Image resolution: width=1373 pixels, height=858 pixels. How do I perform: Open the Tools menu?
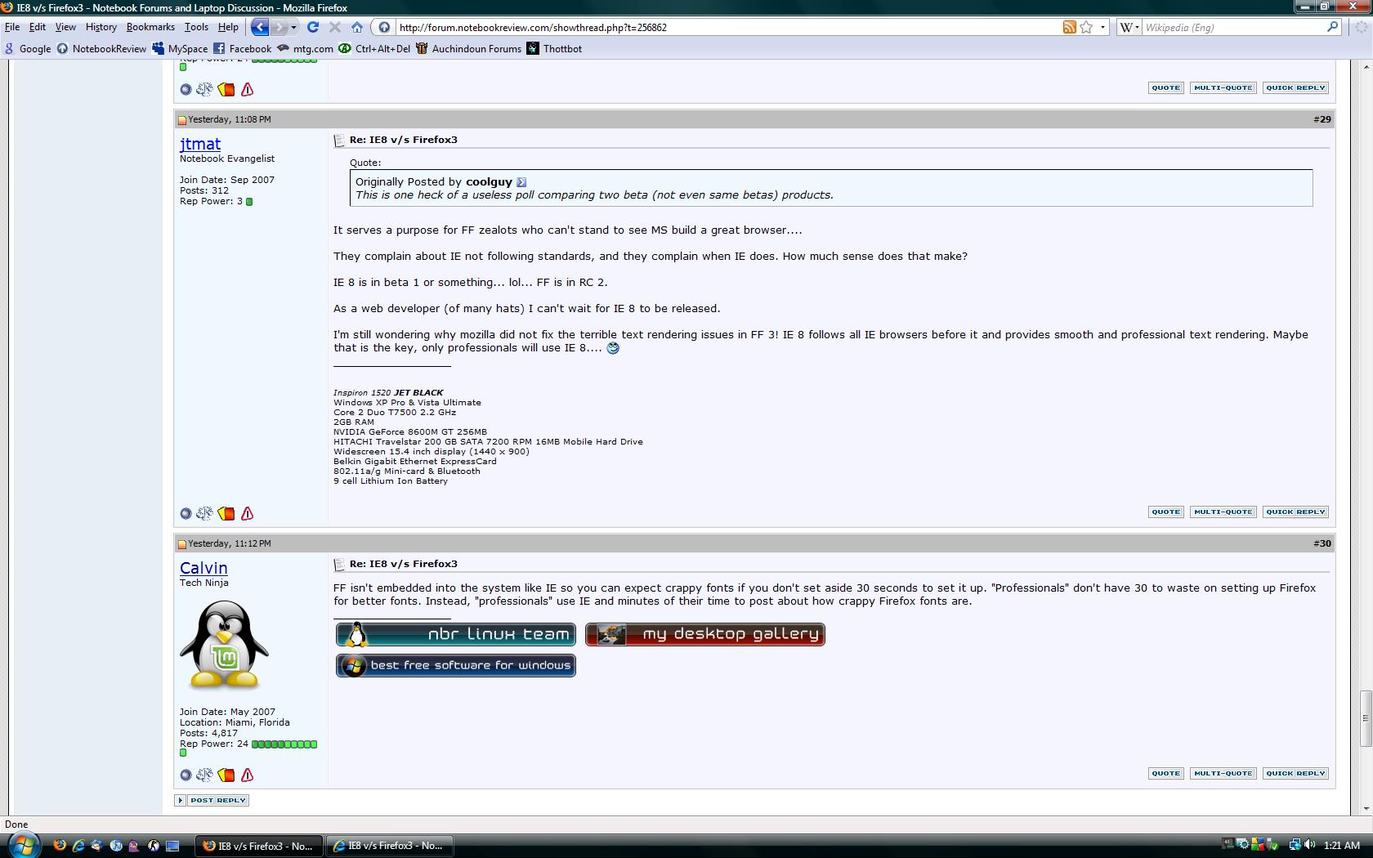[x=196, y=27]
